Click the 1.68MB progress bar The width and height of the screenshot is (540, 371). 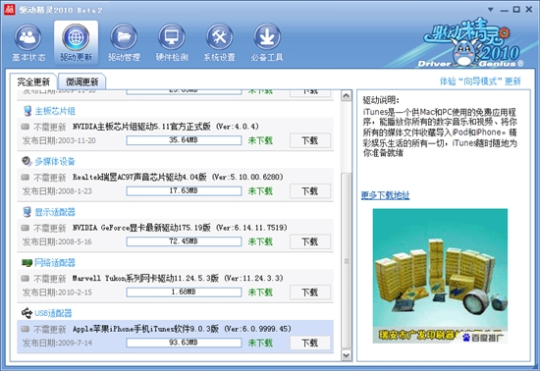point(184,292)
